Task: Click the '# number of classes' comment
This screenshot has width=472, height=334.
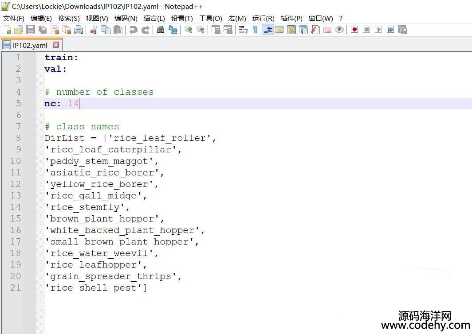Action: point(99,92)
